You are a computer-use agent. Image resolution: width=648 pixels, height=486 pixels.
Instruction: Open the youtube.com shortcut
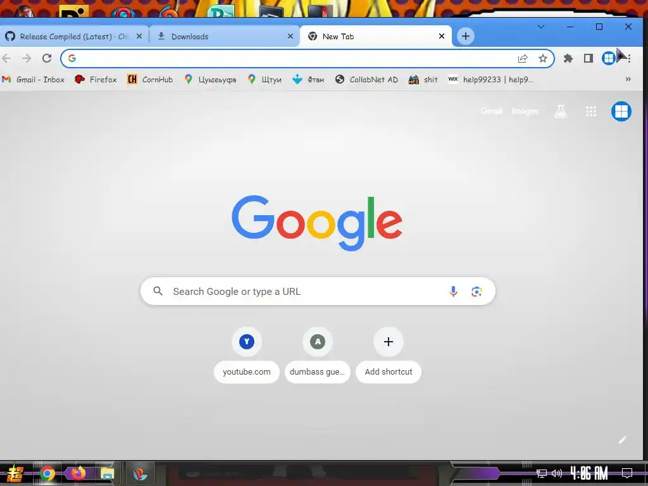pos(247,356)
